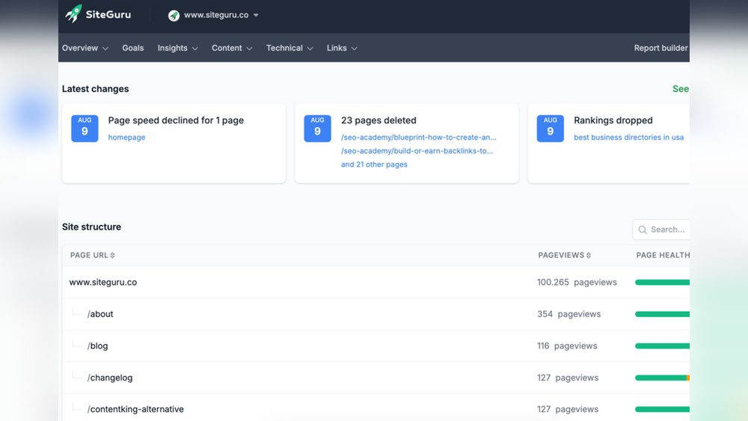Image resolution: width=748 pixels, height=421 pixels.
Task: Open the Links navigation menu
Action: point(342,48)
